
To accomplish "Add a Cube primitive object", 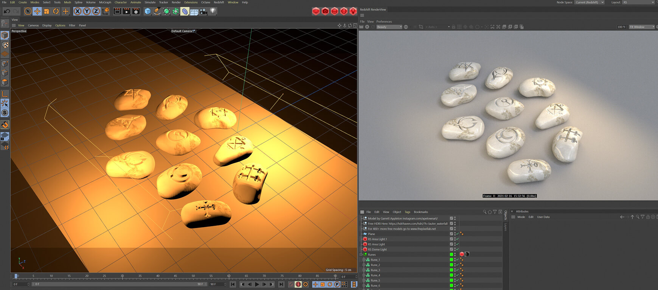I will click(x=148, y=11).
